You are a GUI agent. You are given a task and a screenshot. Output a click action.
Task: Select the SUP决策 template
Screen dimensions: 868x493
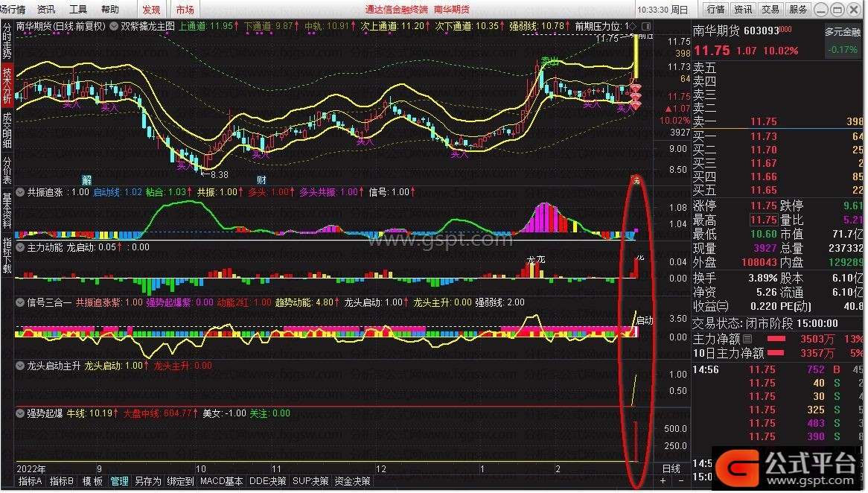310,481
